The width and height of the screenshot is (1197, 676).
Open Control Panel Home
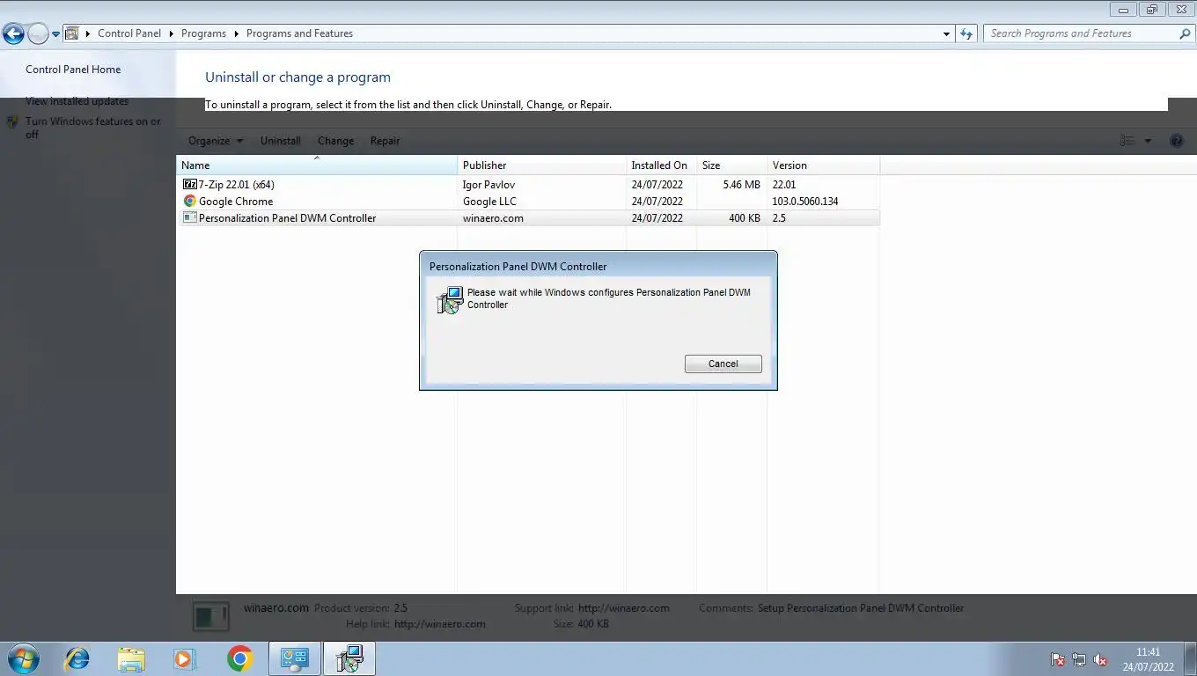pos(73,70)
